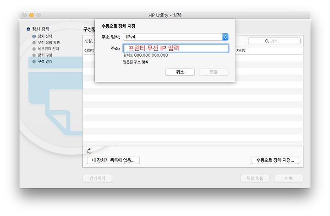330x216 pixels.
Task: Select the 장치 검색 step in sidebar
Action: pyautogui.click(x=38, y=29)
